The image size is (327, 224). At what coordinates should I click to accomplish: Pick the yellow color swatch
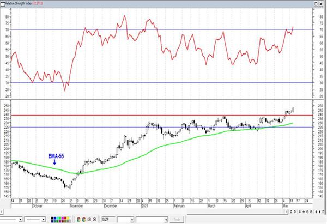coord(68,218)
